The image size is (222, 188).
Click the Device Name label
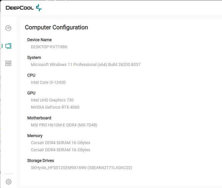click(39, 40)
